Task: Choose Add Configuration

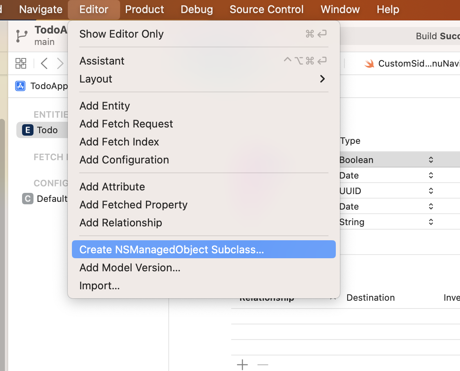Action: [x=203, y=160]
